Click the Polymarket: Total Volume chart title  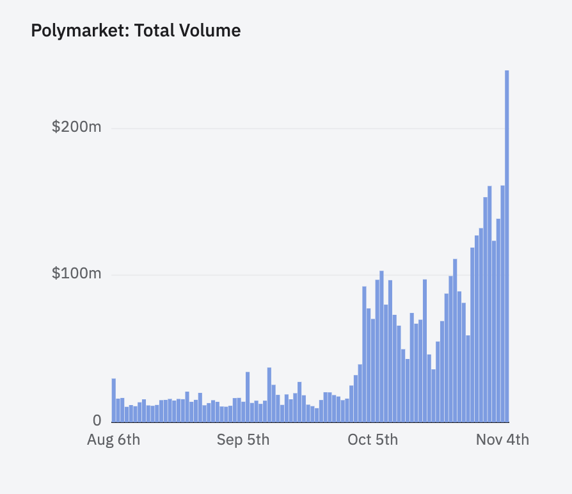coord(135,30)
